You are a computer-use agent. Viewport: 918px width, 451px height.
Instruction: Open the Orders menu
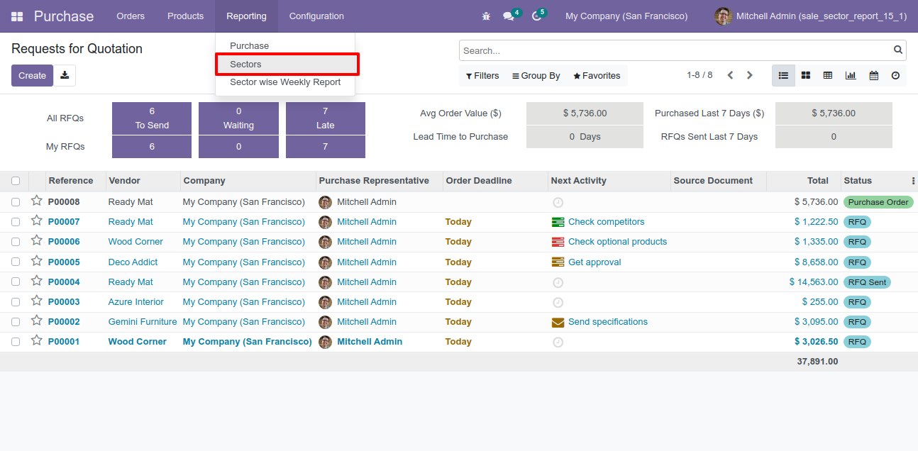pos(131,16)
